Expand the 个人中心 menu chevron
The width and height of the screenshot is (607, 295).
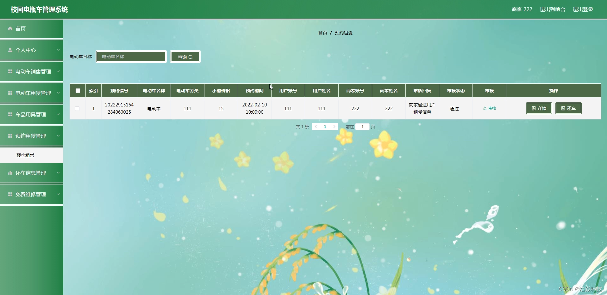58,50
